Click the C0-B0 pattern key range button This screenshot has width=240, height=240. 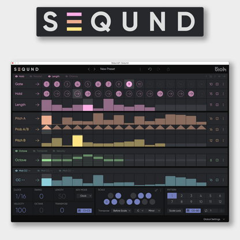[193, 211]
